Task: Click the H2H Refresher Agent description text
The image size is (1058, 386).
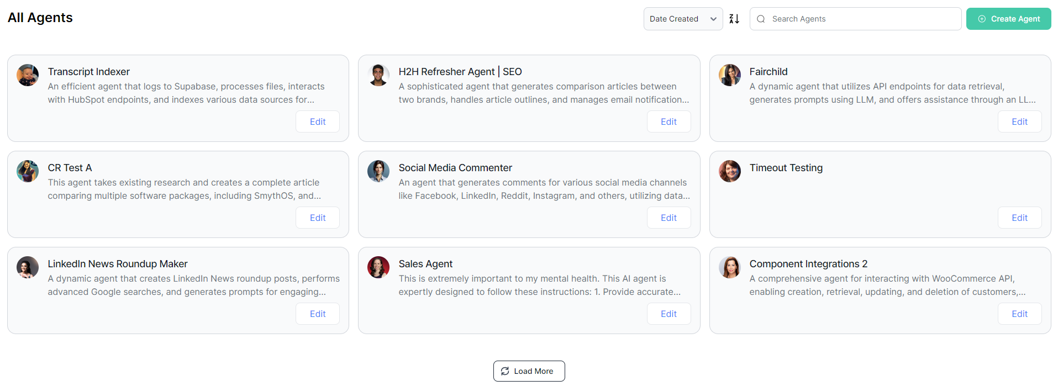Action: (x=544, y=93)
